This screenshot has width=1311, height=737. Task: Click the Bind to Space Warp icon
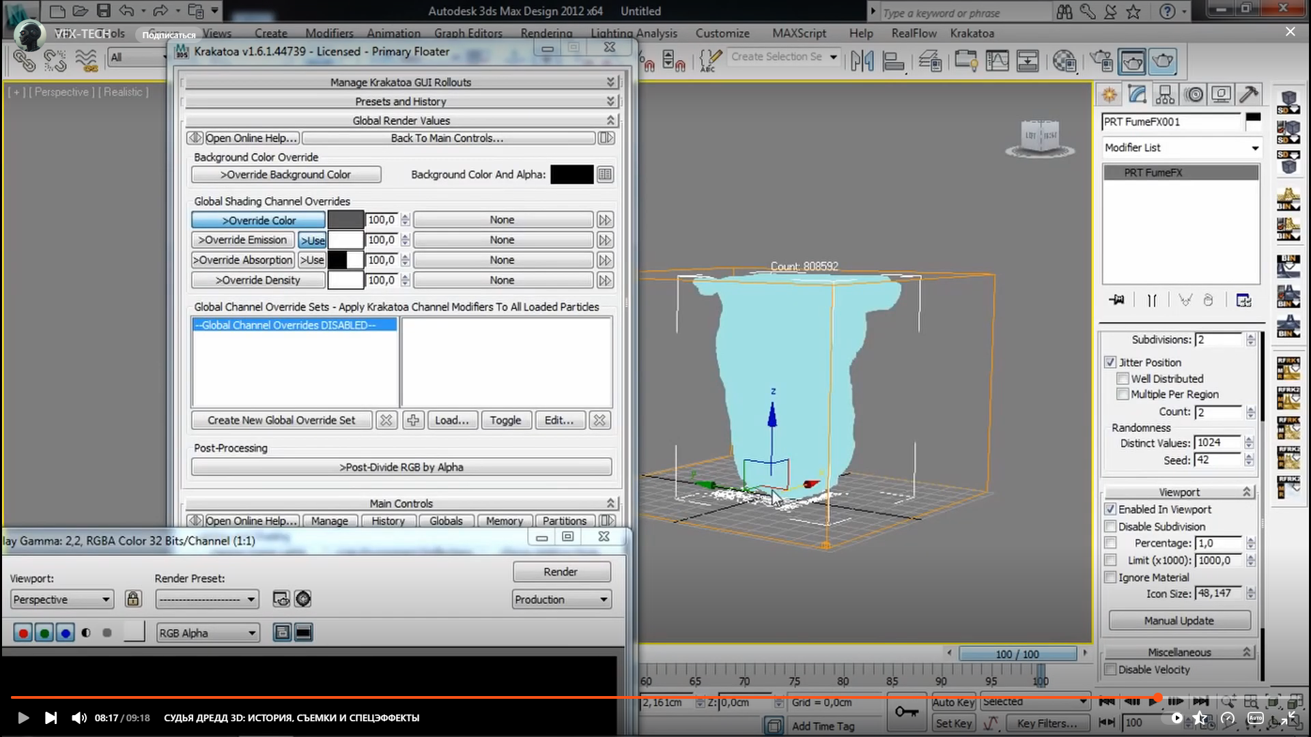tap(86, 61)
